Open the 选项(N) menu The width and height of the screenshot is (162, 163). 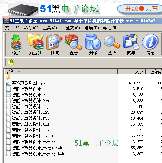pyautogui.click(x=92, y=28)
